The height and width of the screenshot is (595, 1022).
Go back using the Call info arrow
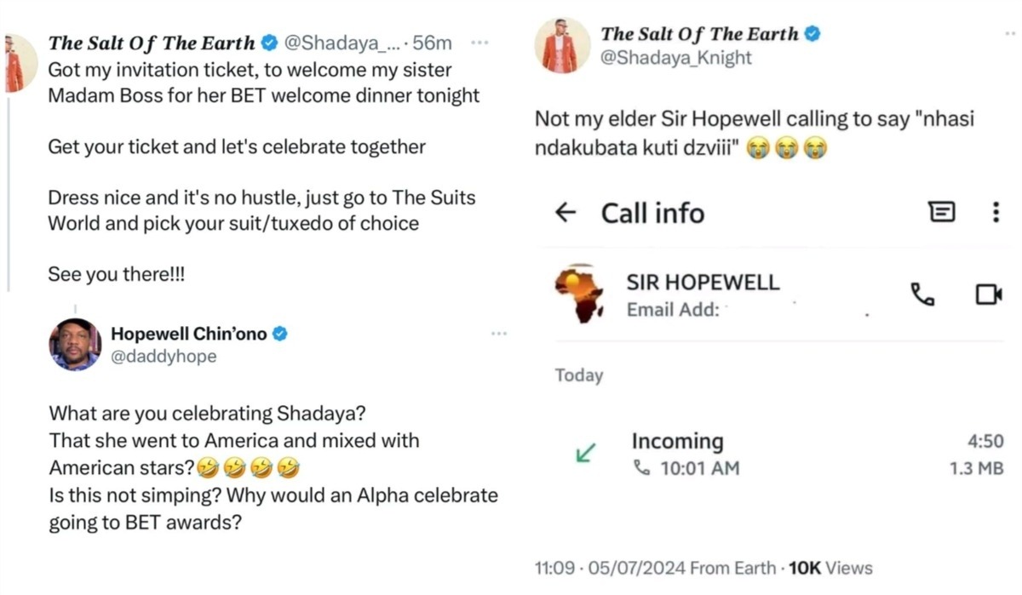(566, 212)
